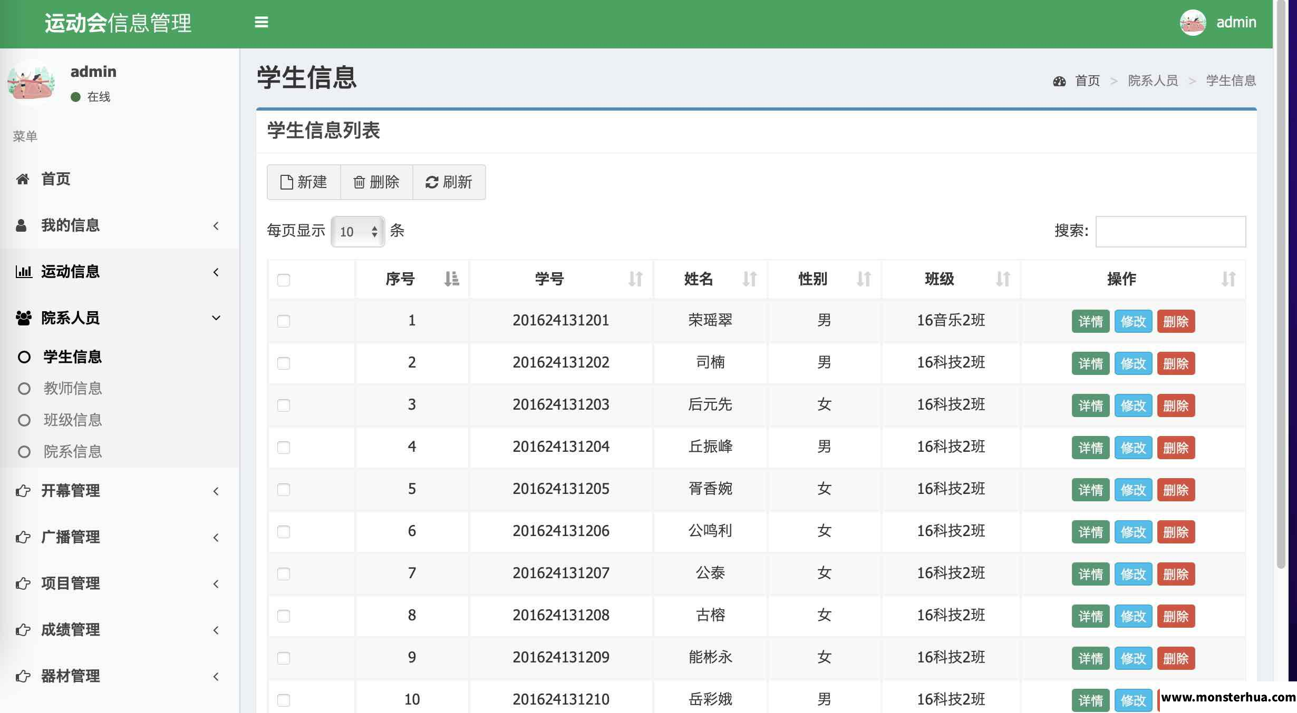Viewport: 1297px width, 713px height.
Task: Expand 我的信息 menu via its chevron
Action: pyautogui.click(x=216, y=226)
